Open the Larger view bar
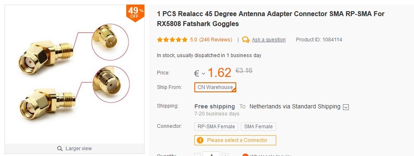The height and width of the screenshot is (156, 414). 74,149
